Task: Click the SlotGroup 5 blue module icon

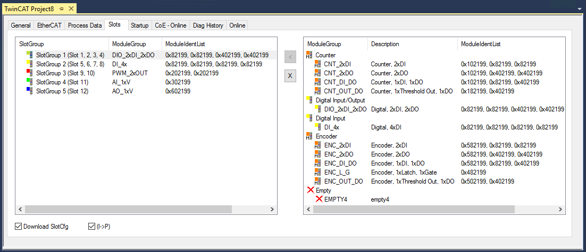Action: click(30, 91)
